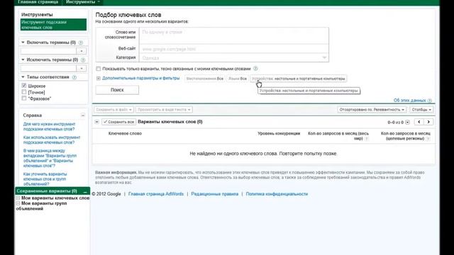This screenshot has height=255, width=454.
Task: Sort by Кол-во запросов в месяц (весь мир)
Action: click(338, 136)
